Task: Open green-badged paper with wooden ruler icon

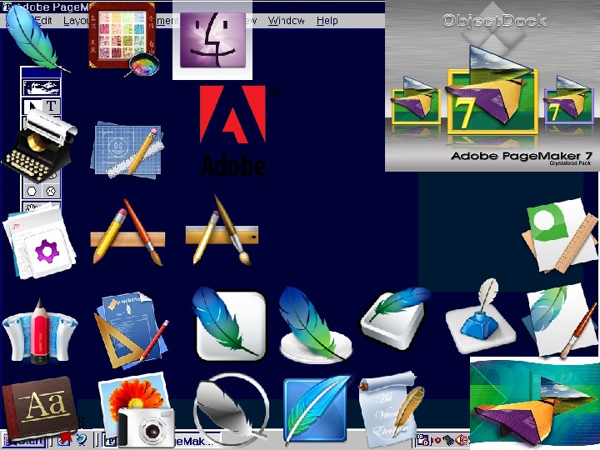Action: coord(560,235)
